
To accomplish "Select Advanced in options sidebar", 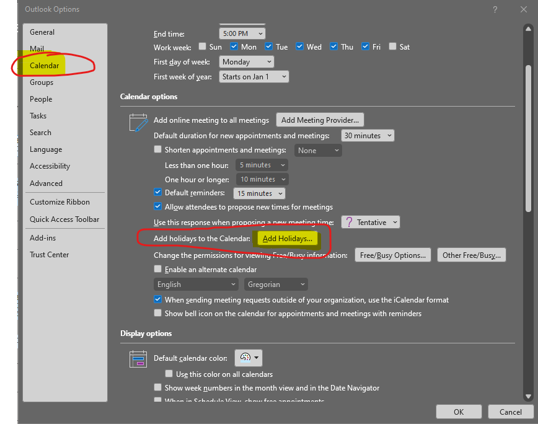I will [46, 183].
